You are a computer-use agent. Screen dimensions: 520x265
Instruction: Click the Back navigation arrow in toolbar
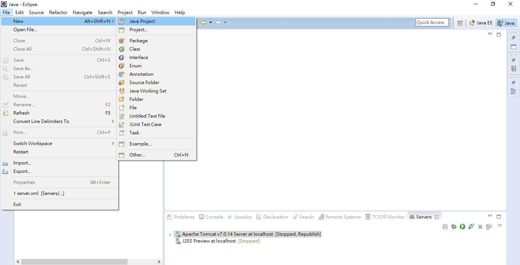(x=204, y=22)
